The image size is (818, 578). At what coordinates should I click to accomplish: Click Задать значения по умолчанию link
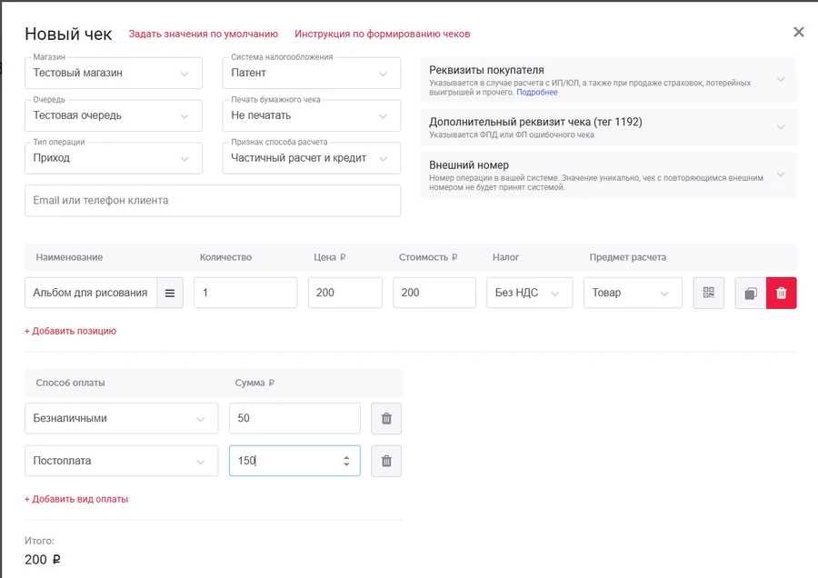tap(203, 34)
